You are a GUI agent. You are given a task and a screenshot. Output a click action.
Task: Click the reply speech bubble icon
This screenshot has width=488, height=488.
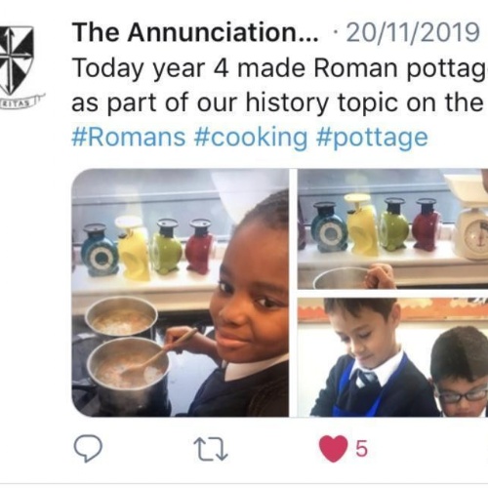point(88,448)
